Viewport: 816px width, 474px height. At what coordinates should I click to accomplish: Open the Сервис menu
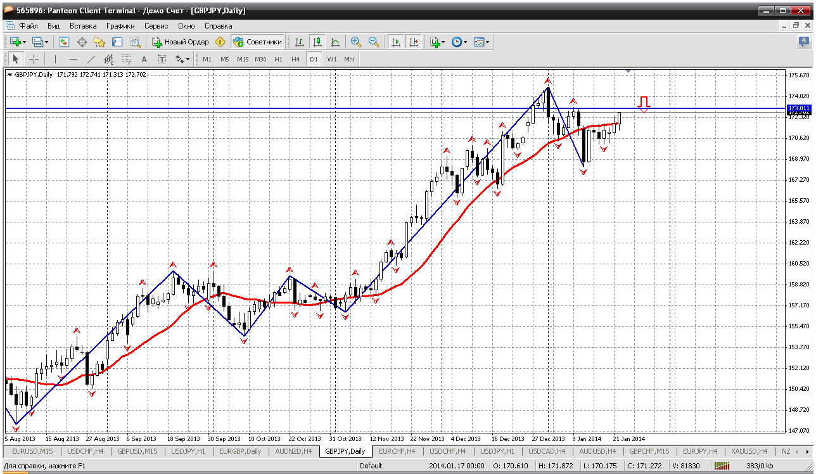[x=156, y=26]
